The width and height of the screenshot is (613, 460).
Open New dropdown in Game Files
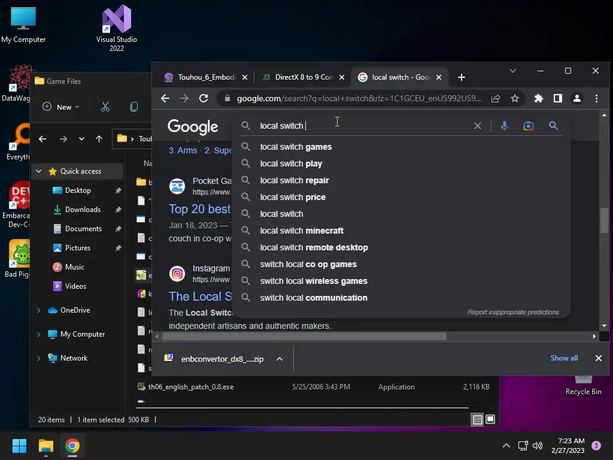[x=61, y=107]
